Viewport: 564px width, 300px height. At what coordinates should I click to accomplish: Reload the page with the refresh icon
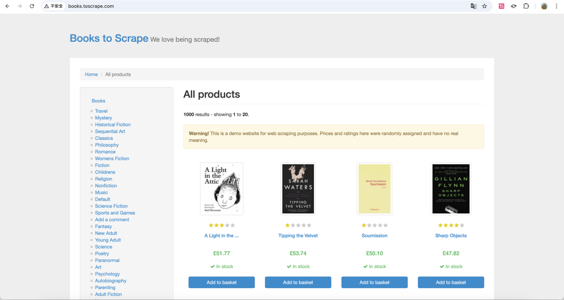(32, 6)
